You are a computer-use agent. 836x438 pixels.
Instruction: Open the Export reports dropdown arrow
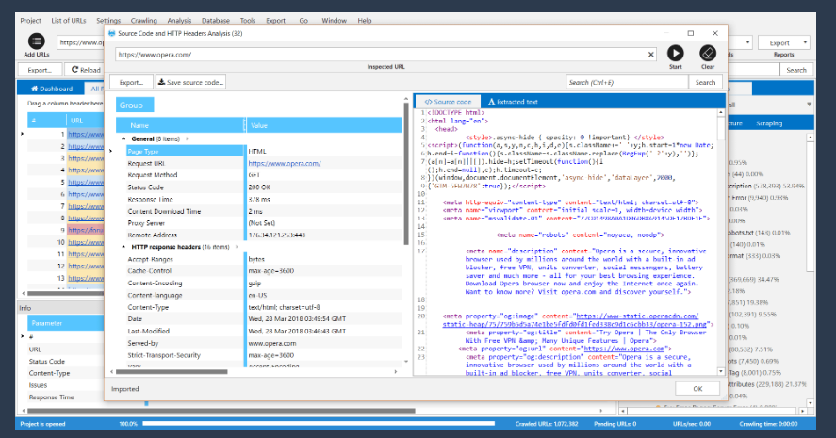(x=805, y=42)
